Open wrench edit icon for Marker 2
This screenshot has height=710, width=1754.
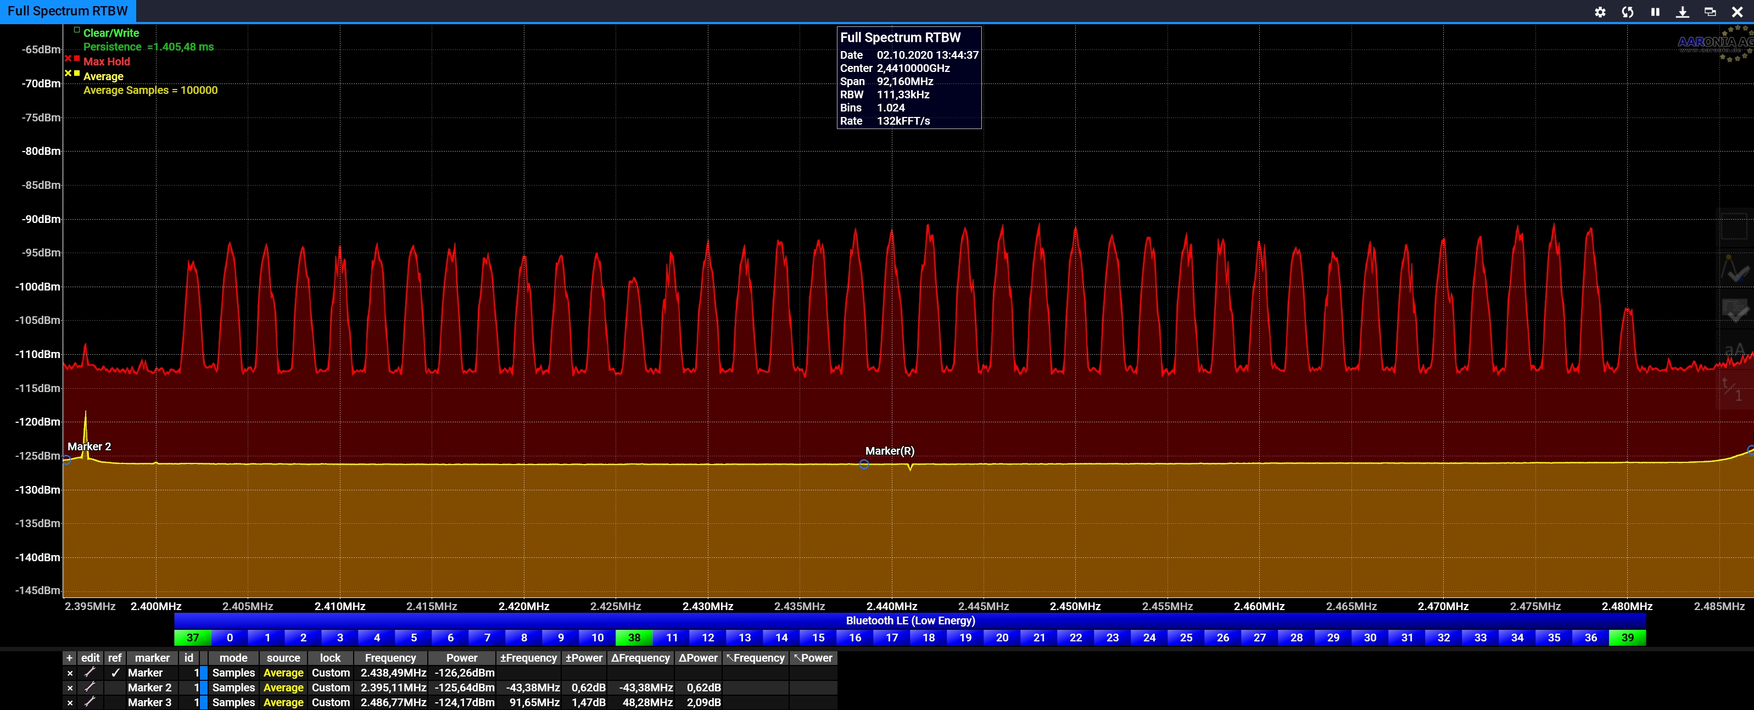click(x=89, y=687)
